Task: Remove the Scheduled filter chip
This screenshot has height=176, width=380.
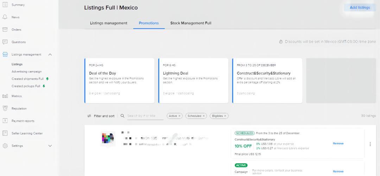Action: [203, 116]
